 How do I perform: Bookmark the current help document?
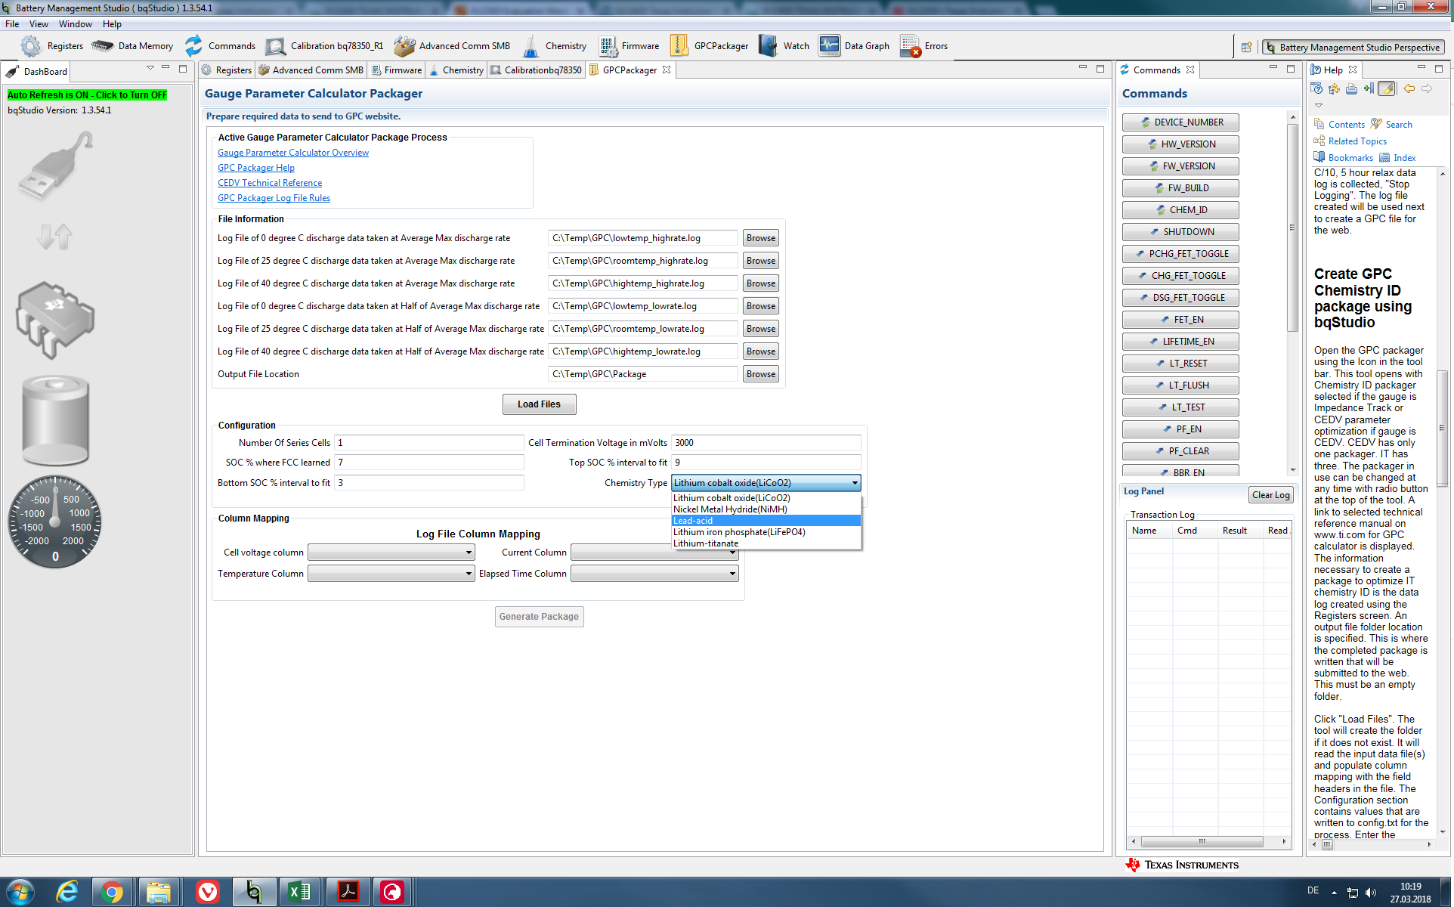pyautogui.click(x=1369, y=89)
